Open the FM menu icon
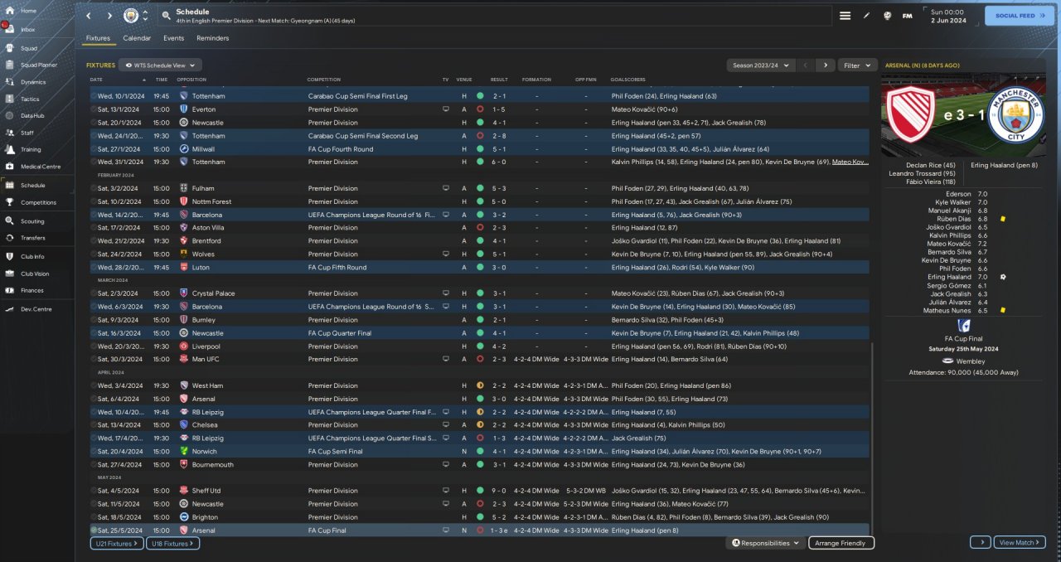Image resolution: width=1061 pixels, height=562 pixels. tap(908, 16)
